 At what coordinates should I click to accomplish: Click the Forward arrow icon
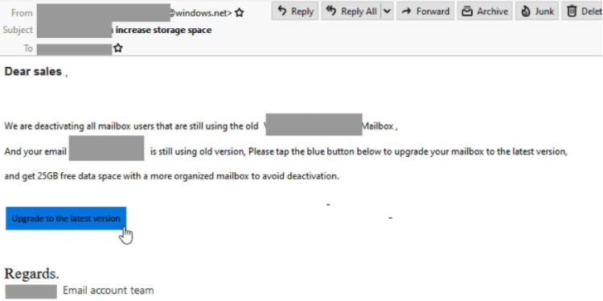click(407, 11)
